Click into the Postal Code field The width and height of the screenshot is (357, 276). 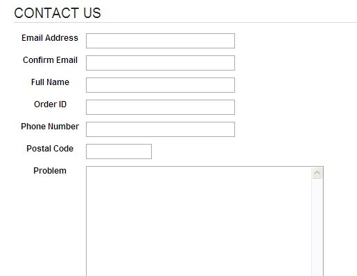click(119, 151)
